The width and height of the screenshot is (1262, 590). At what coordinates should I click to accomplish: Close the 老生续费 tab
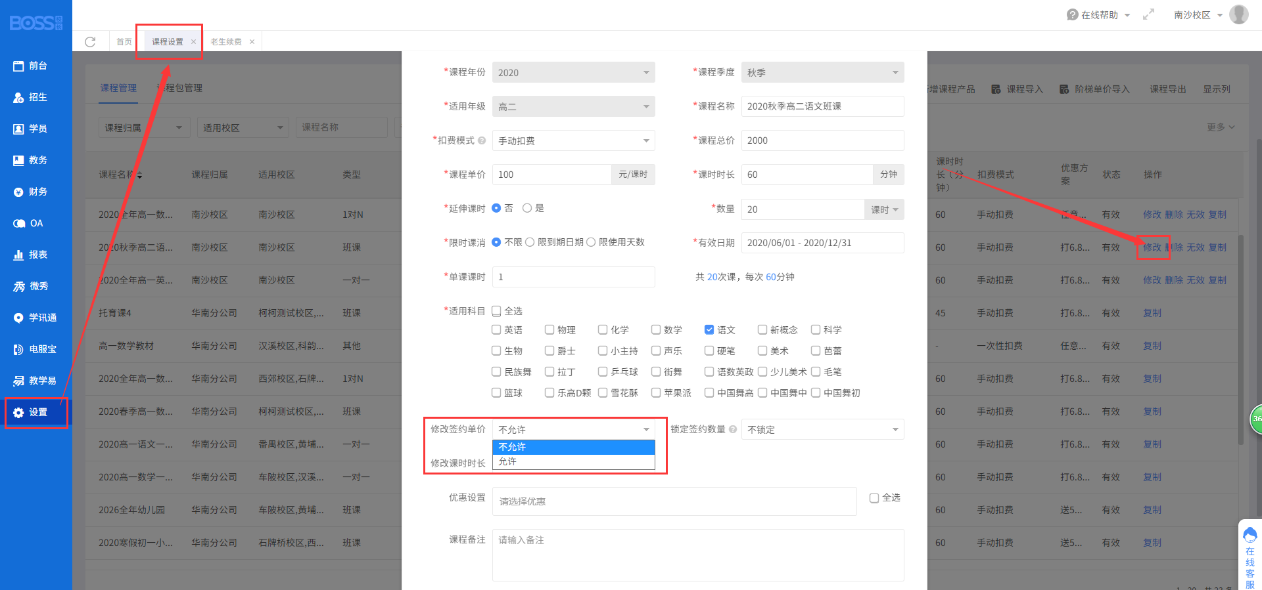(252, 41)
